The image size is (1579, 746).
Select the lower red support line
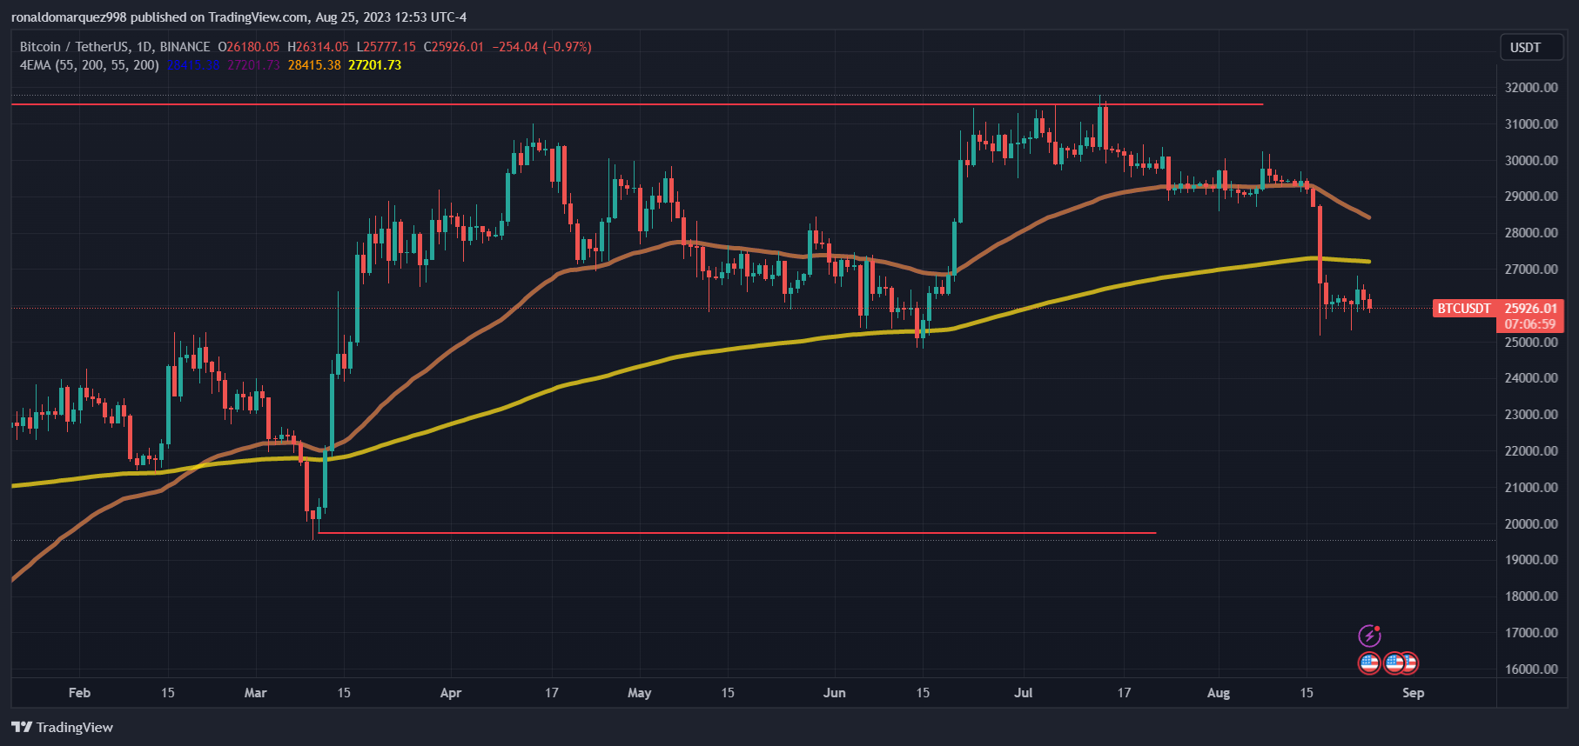point(737,532)
